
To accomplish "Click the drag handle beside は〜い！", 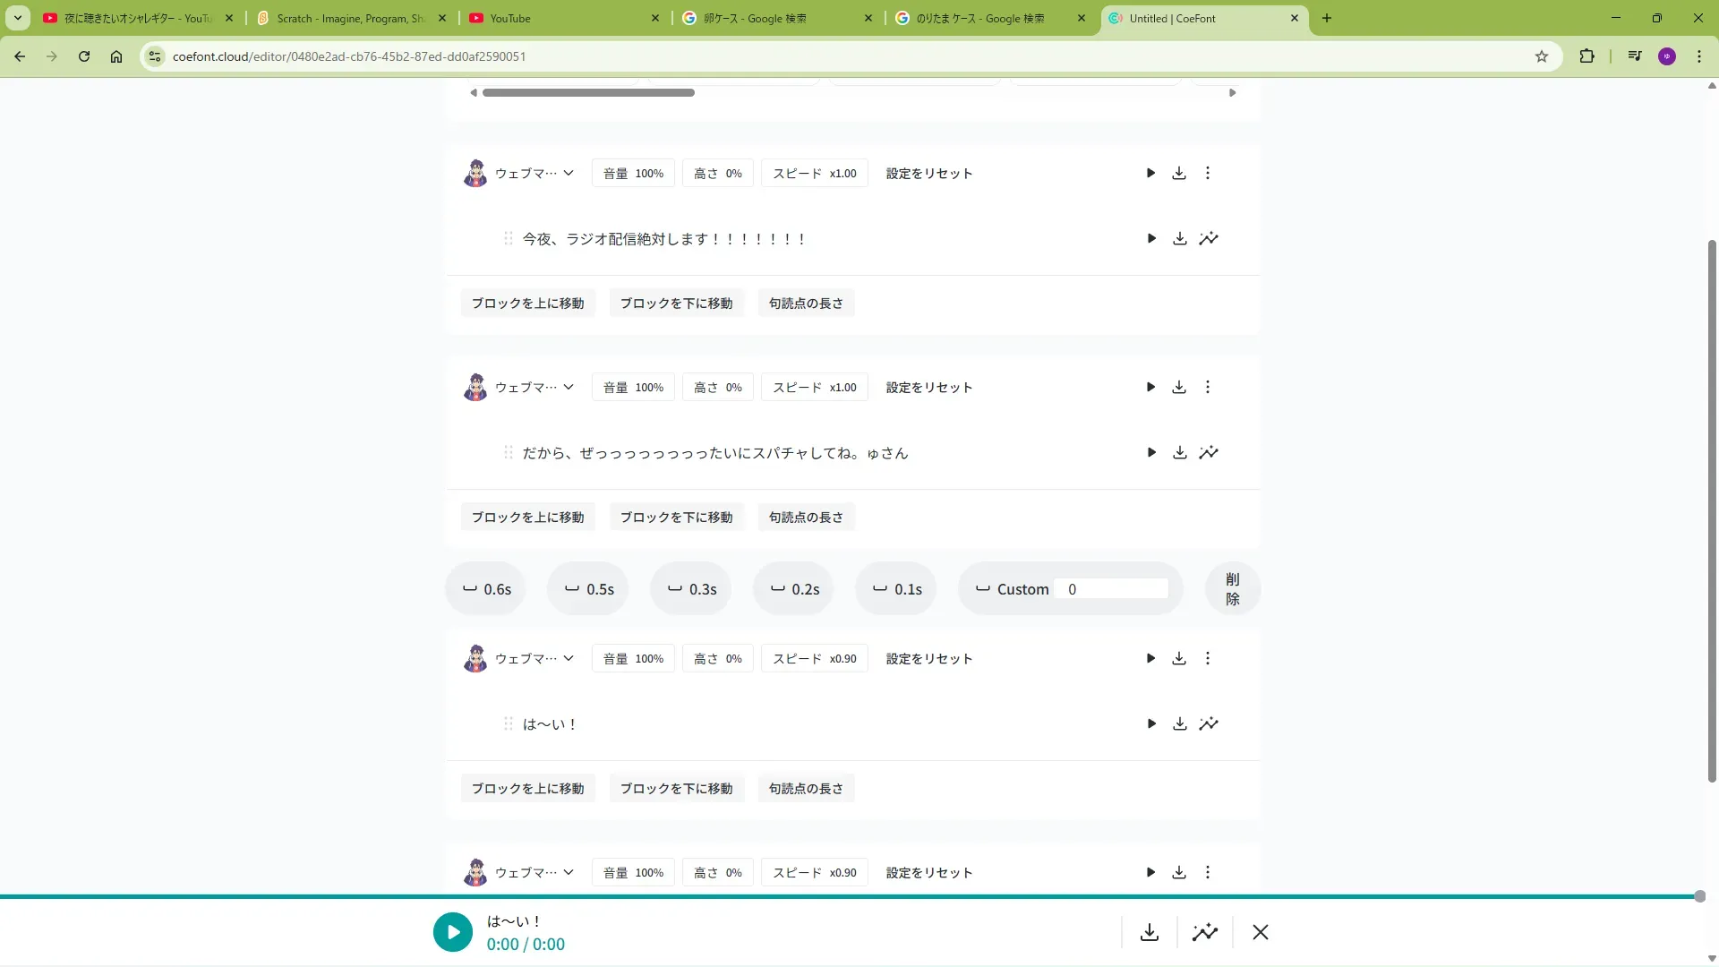I will click(508, 724).
